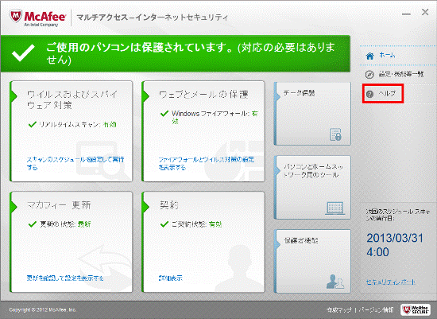Click the compass icon for 設定・機能一覧
The width and height of the screenshot is (437, 319).
point(369,75)
